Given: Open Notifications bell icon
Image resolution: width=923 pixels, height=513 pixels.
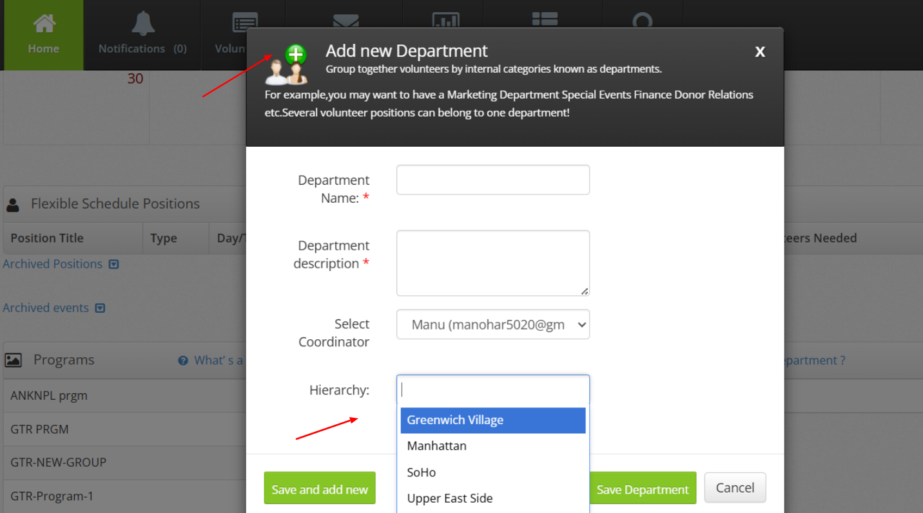Looking at the screenshot, I should click(142, 24).
